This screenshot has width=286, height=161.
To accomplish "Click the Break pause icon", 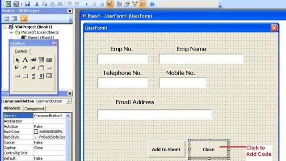I will (x=94, y=4).
